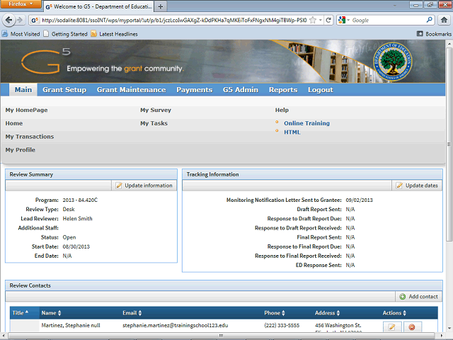Select the Welcome to G5 browser tab
Image resolution: width=453 pixels, height=340 pixels.
tap(99, 6)
